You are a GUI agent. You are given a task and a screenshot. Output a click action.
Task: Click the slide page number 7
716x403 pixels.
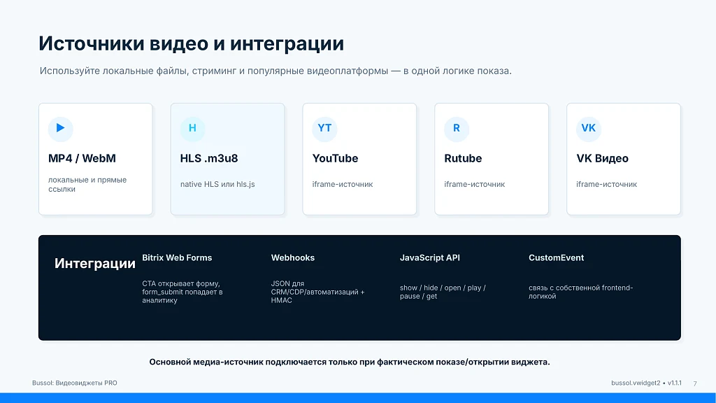(695, 383)
